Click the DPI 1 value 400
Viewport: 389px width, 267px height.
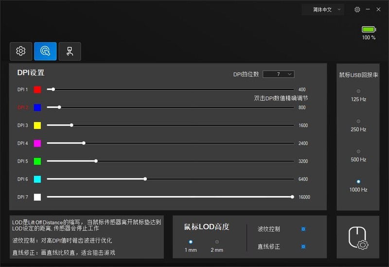302,89
